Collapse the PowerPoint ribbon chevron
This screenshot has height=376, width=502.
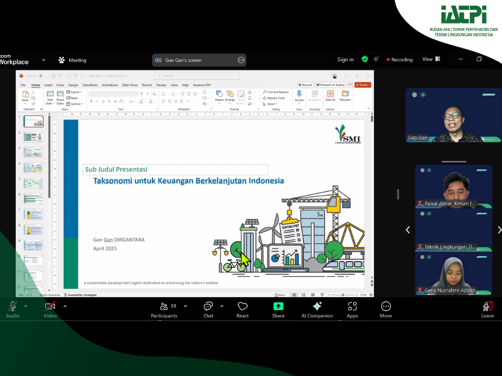tap(369, 108)
